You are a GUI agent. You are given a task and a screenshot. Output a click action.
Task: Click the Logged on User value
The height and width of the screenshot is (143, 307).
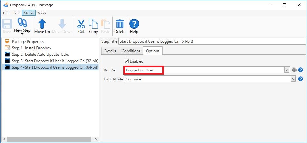[x=139, y=70]
